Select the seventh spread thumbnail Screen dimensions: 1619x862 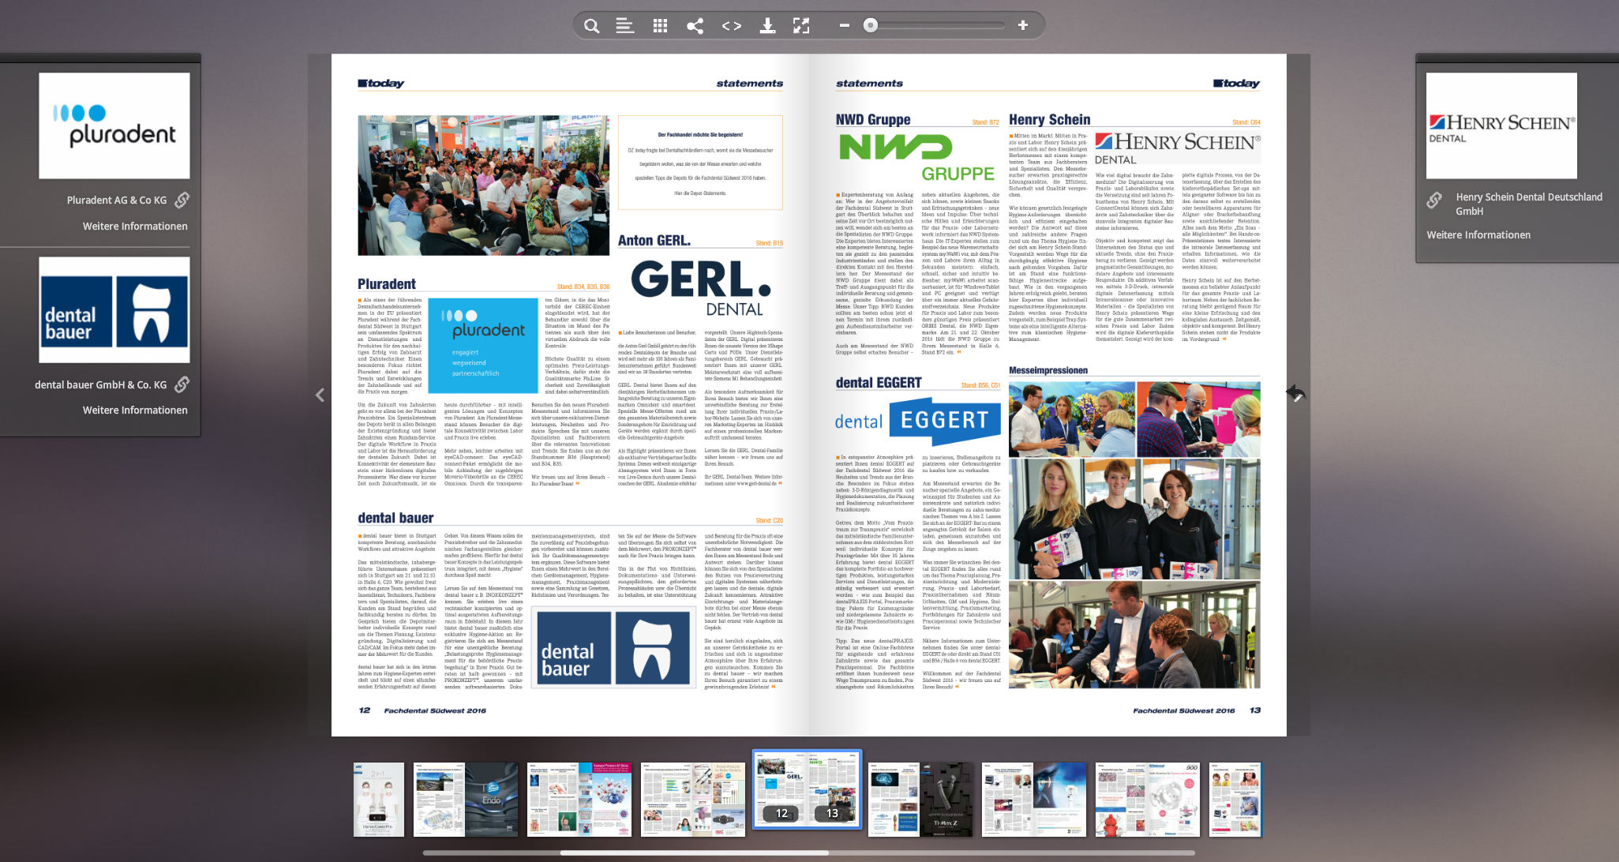pos(1034,800)
